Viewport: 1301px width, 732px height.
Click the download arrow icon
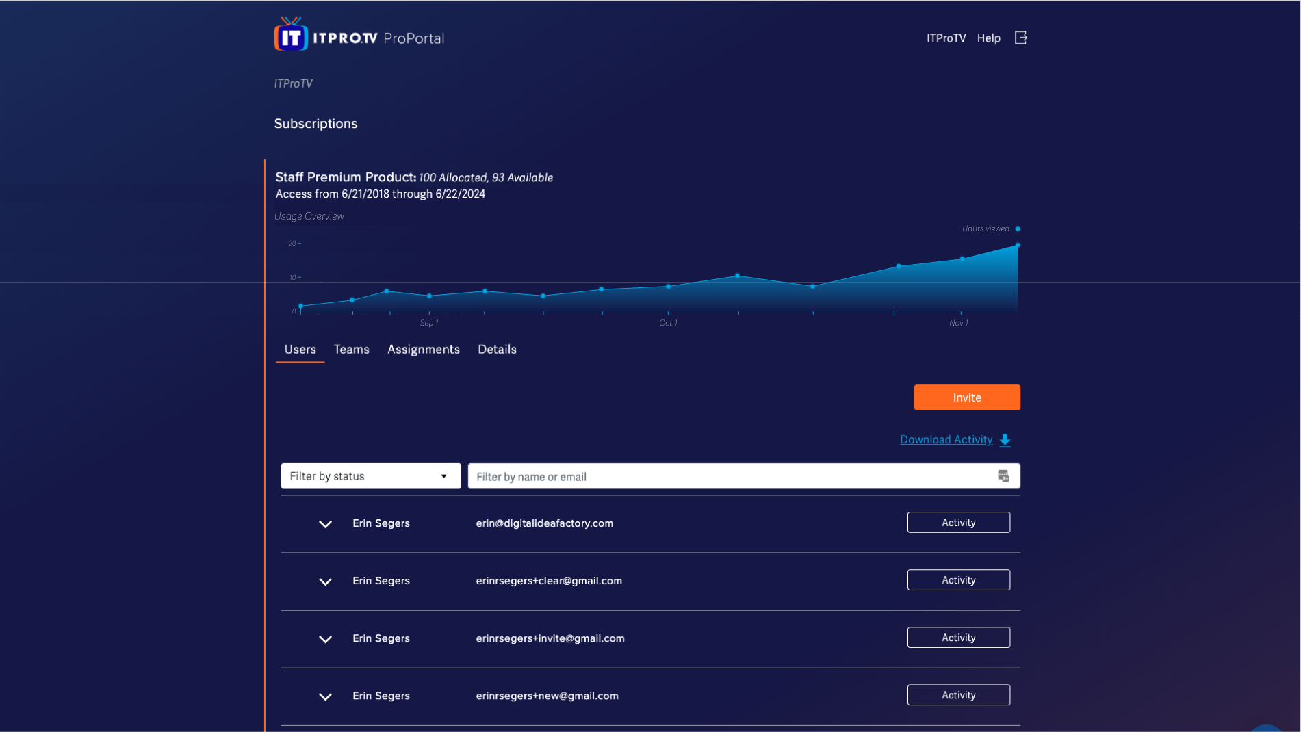1005,440
